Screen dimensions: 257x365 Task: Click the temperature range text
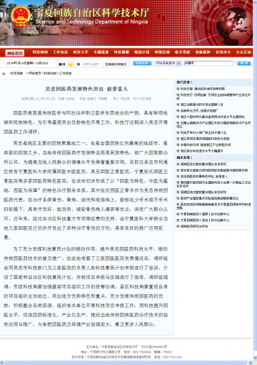[91, 64]
